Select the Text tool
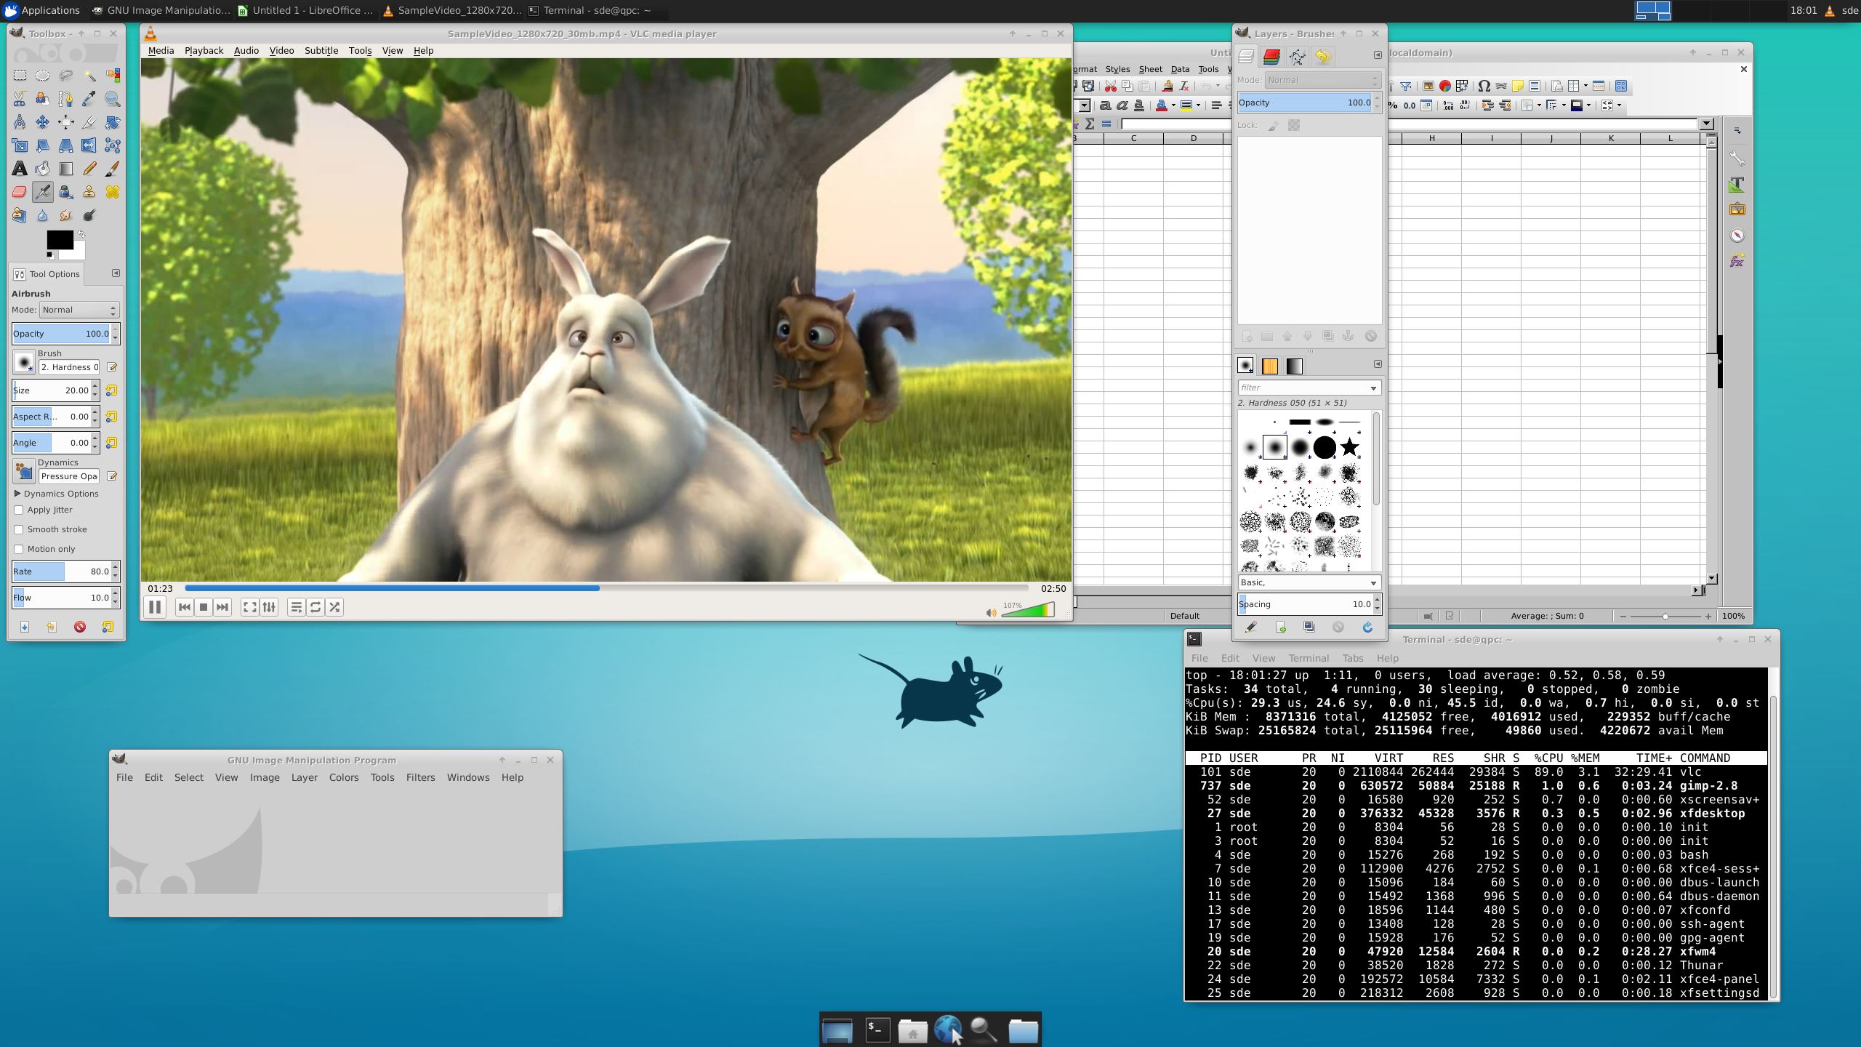Image resolution: width=1861 pixels, height=1047 pixels. 20,169
